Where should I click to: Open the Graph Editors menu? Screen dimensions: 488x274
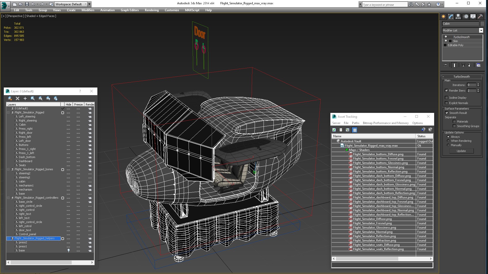tap(130, 10)
